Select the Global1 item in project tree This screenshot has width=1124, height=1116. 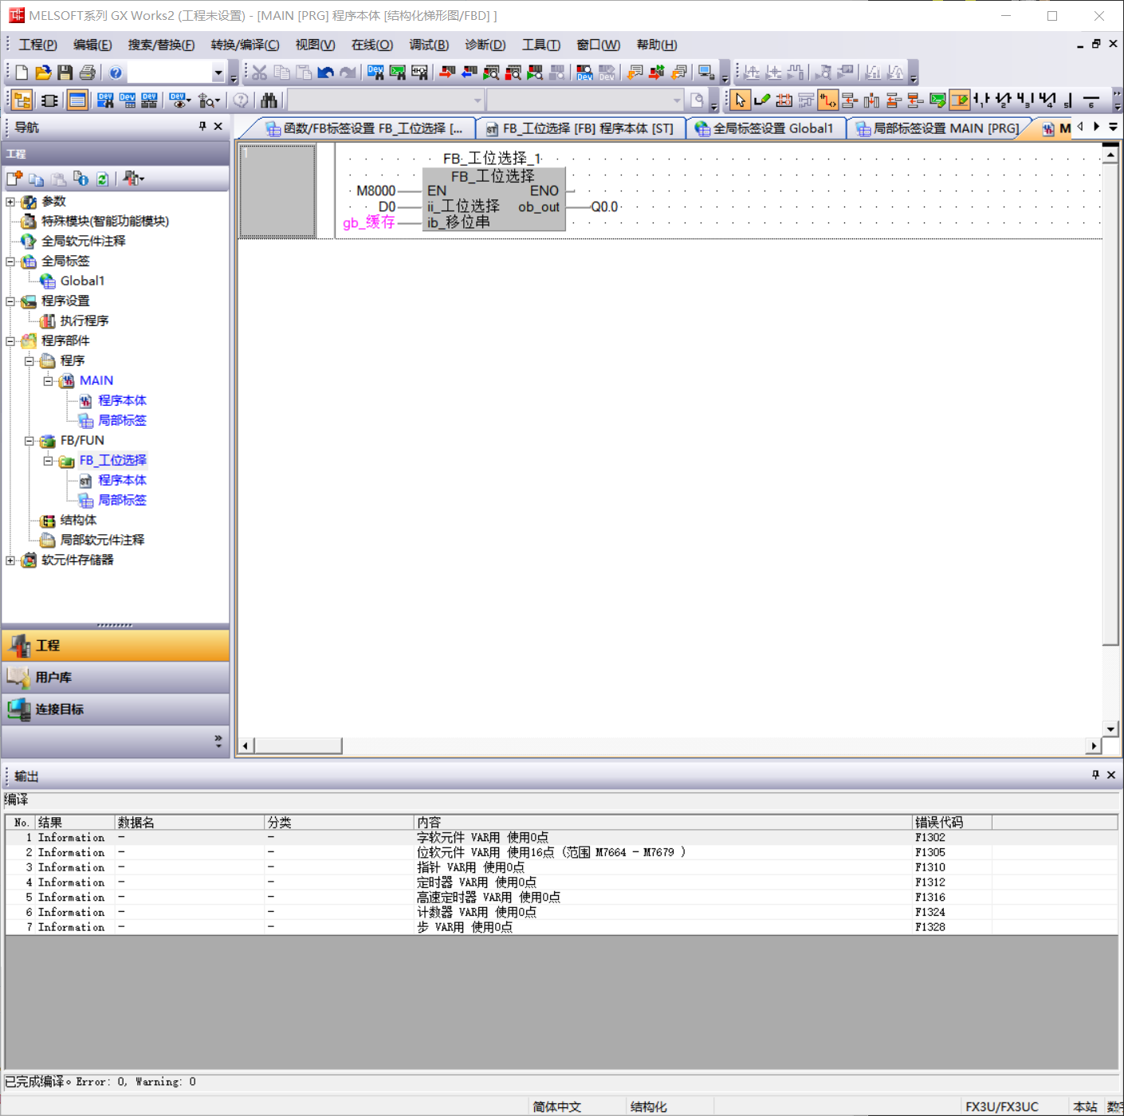point(82,281)
